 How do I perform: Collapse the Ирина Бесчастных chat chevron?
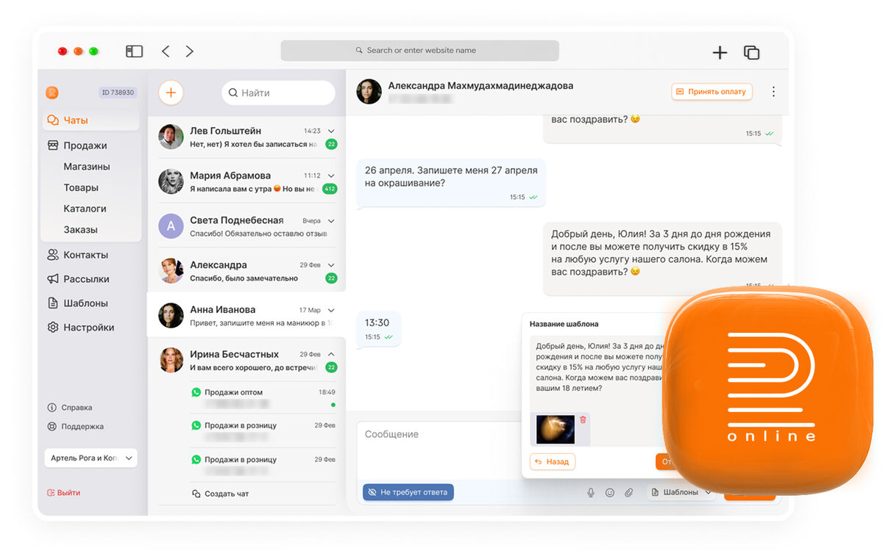click(x=331, y=354)
